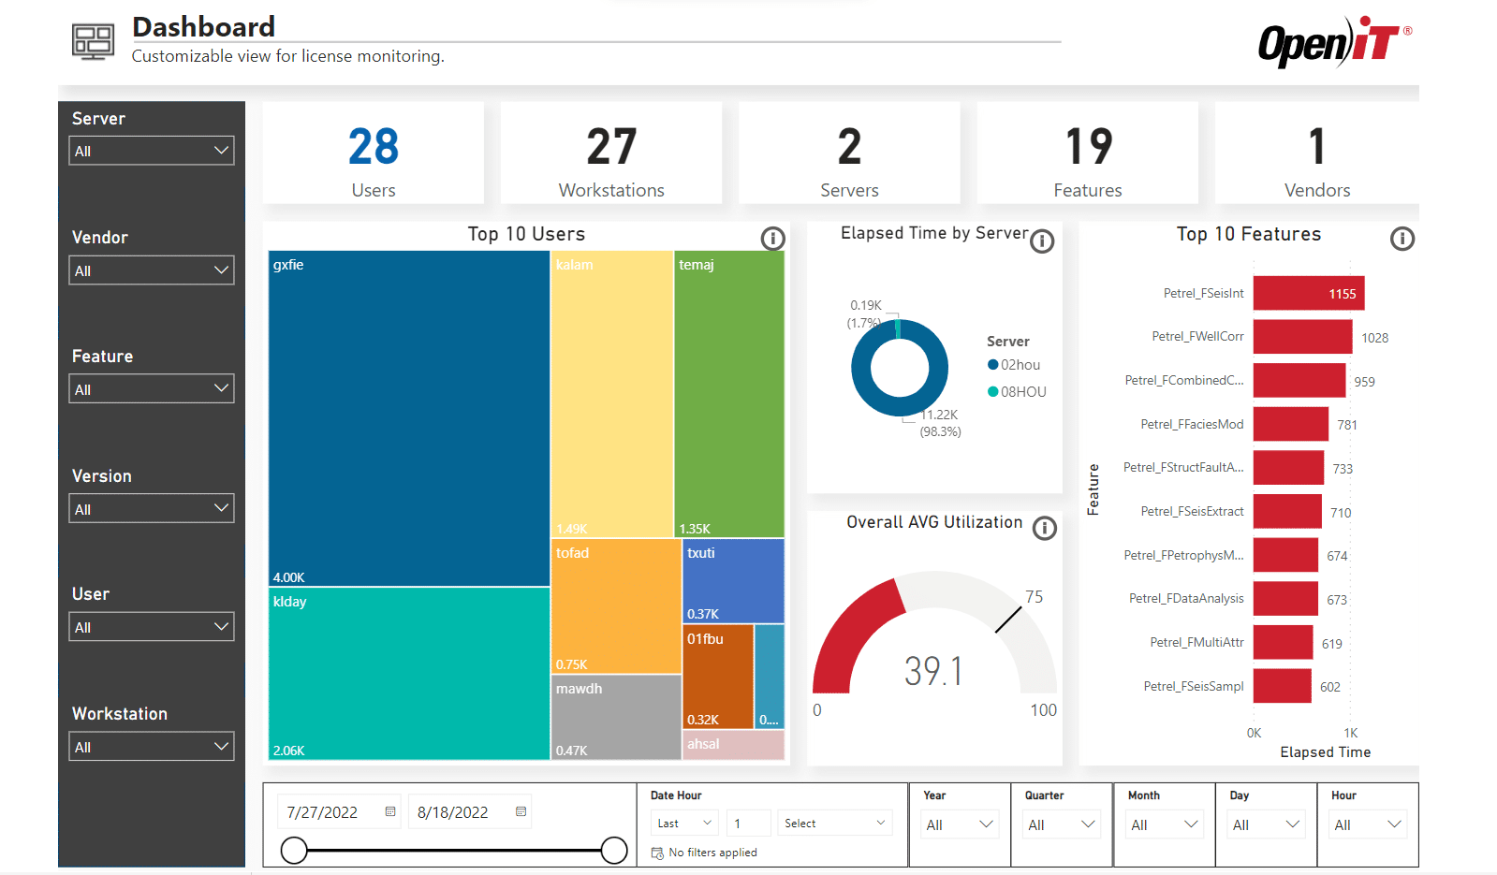Expand the User filter dropdown
Image resolution: width=1497 pixels, height=875 pixels.
152,627
